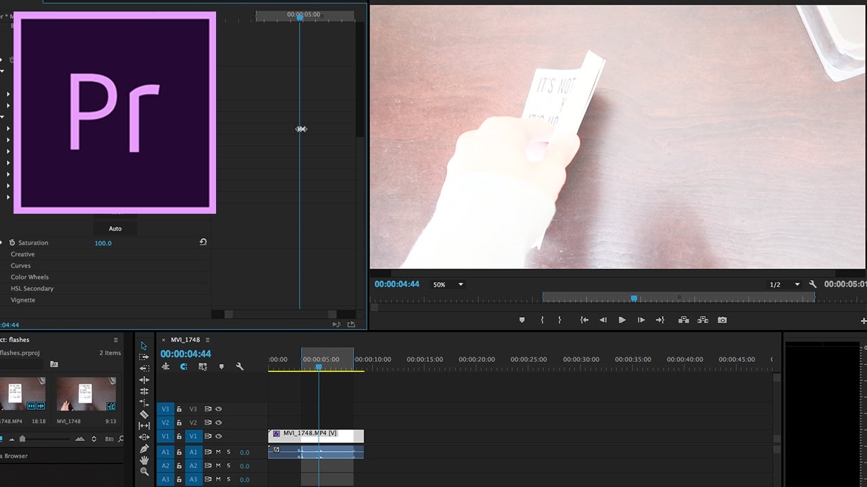Image resolution: width=867 pixels, height=487 pixels.
Task: Select the Razor tool
Action: pos(144,414)
